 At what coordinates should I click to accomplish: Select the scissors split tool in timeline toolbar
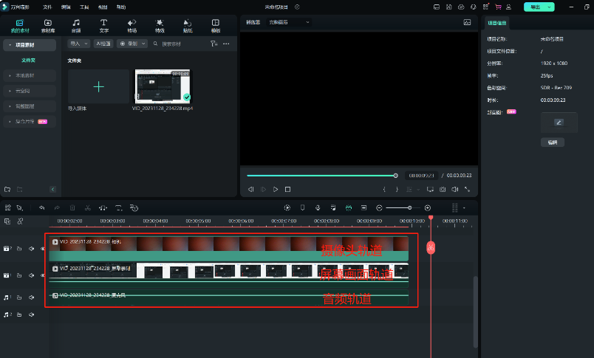[x=88, y=208]
